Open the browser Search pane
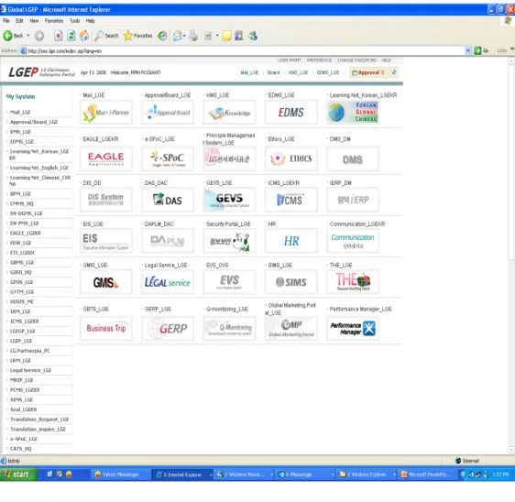 (x=106, y=36)
